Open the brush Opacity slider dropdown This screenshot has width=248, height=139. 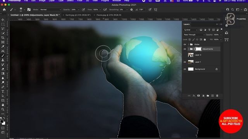pos(78,10)
